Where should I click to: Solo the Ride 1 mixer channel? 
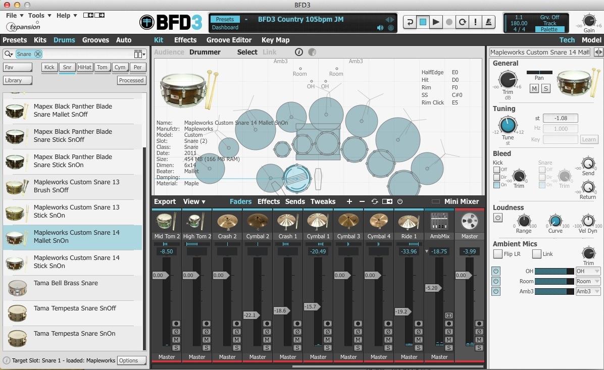419,348
